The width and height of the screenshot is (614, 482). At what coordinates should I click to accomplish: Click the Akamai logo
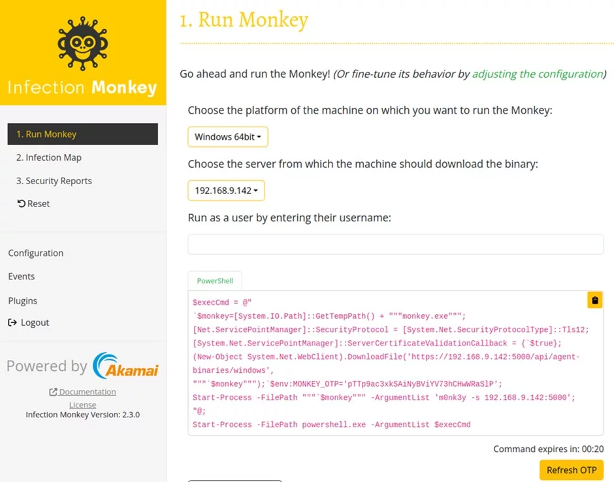125,366
